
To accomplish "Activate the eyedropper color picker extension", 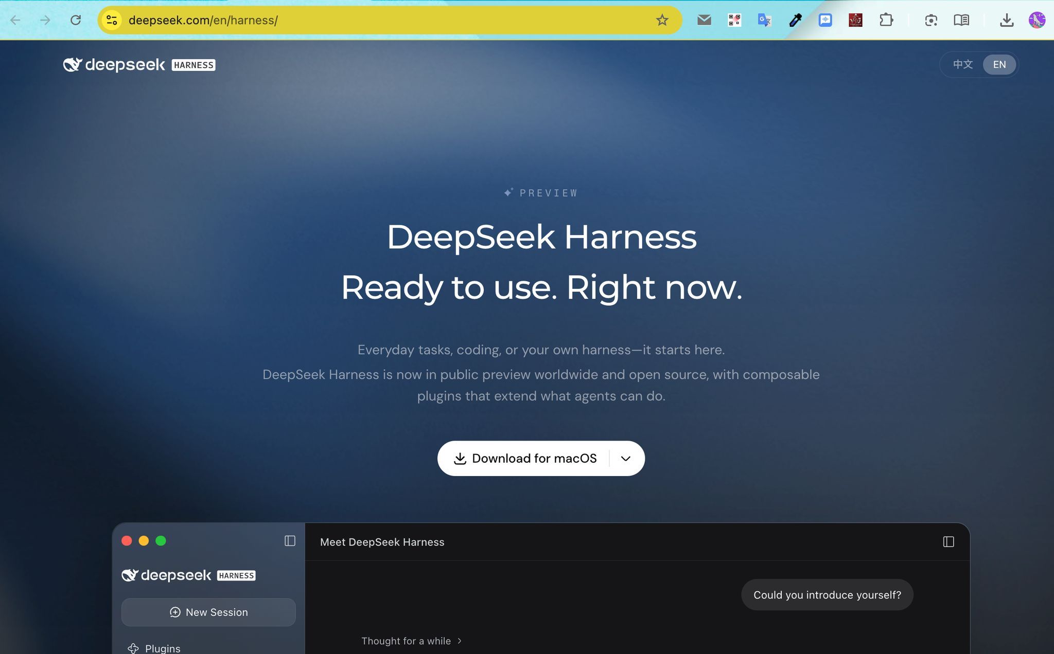I will [795, 20].
